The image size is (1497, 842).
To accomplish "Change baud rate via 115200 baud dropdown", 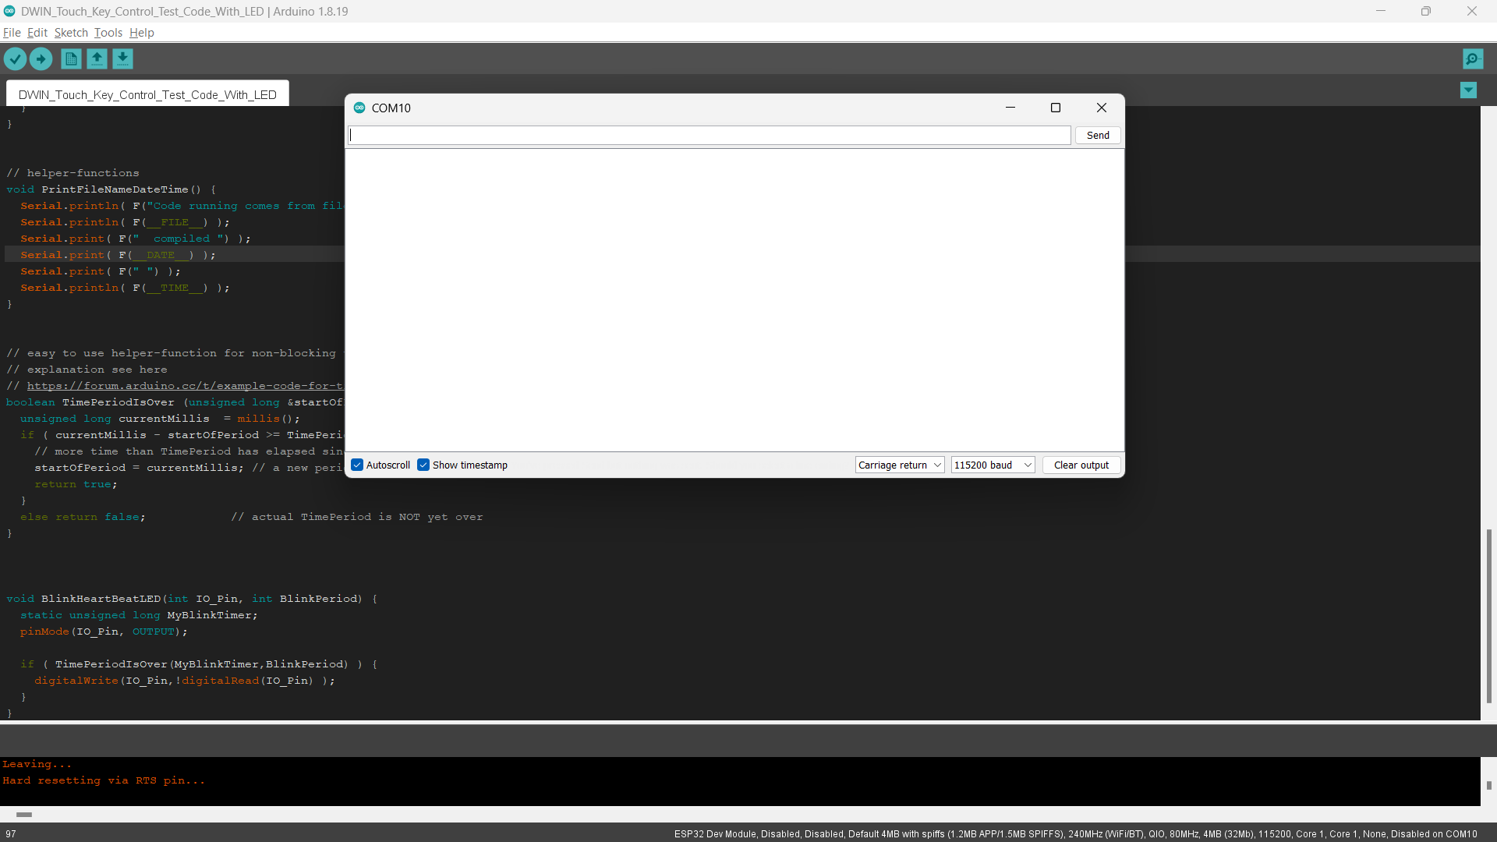I will click(x=992, y=465).
